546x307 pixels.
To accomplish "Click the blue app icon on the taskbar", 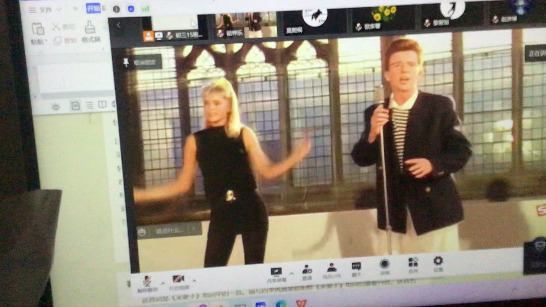I will click(x=260, y=304).
